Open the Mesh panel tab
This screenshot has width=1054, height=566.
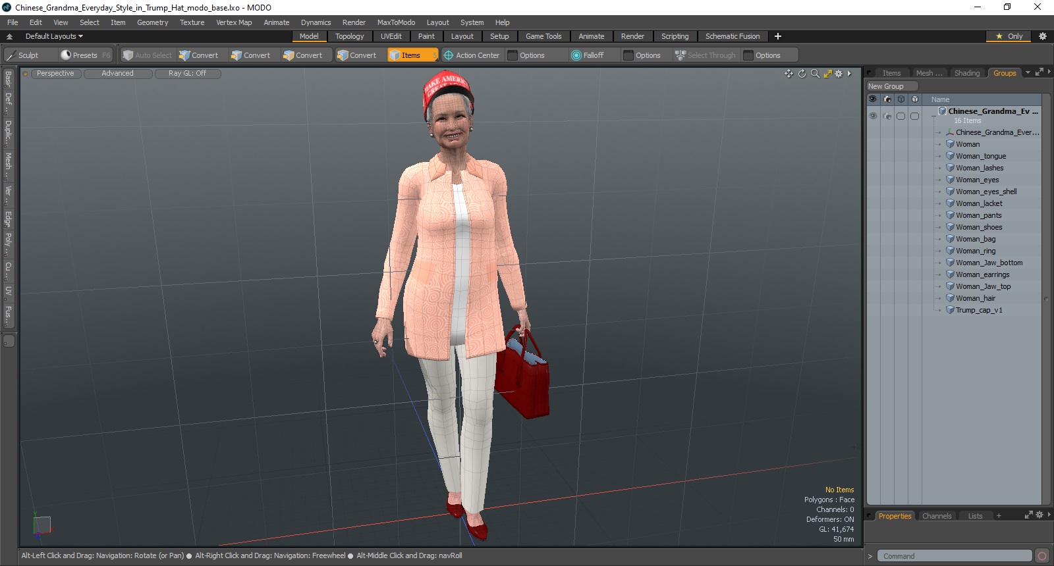click(929, 73)
